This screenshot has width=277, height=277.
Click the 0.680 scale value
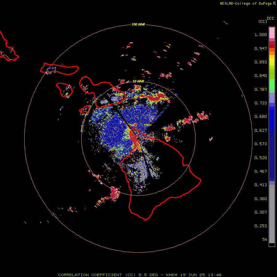(x=261, y=117)
